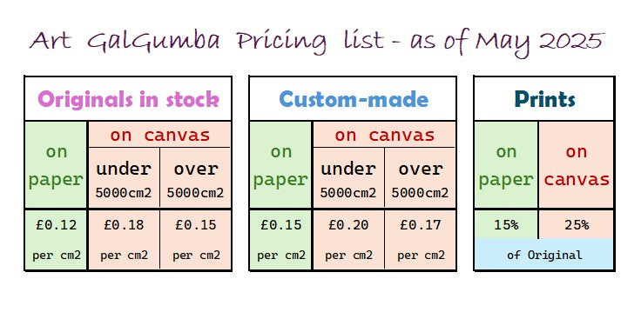Screen dimensions: 641x319
Task: Click the £0.18 per cm2 price
Action: 124,239
